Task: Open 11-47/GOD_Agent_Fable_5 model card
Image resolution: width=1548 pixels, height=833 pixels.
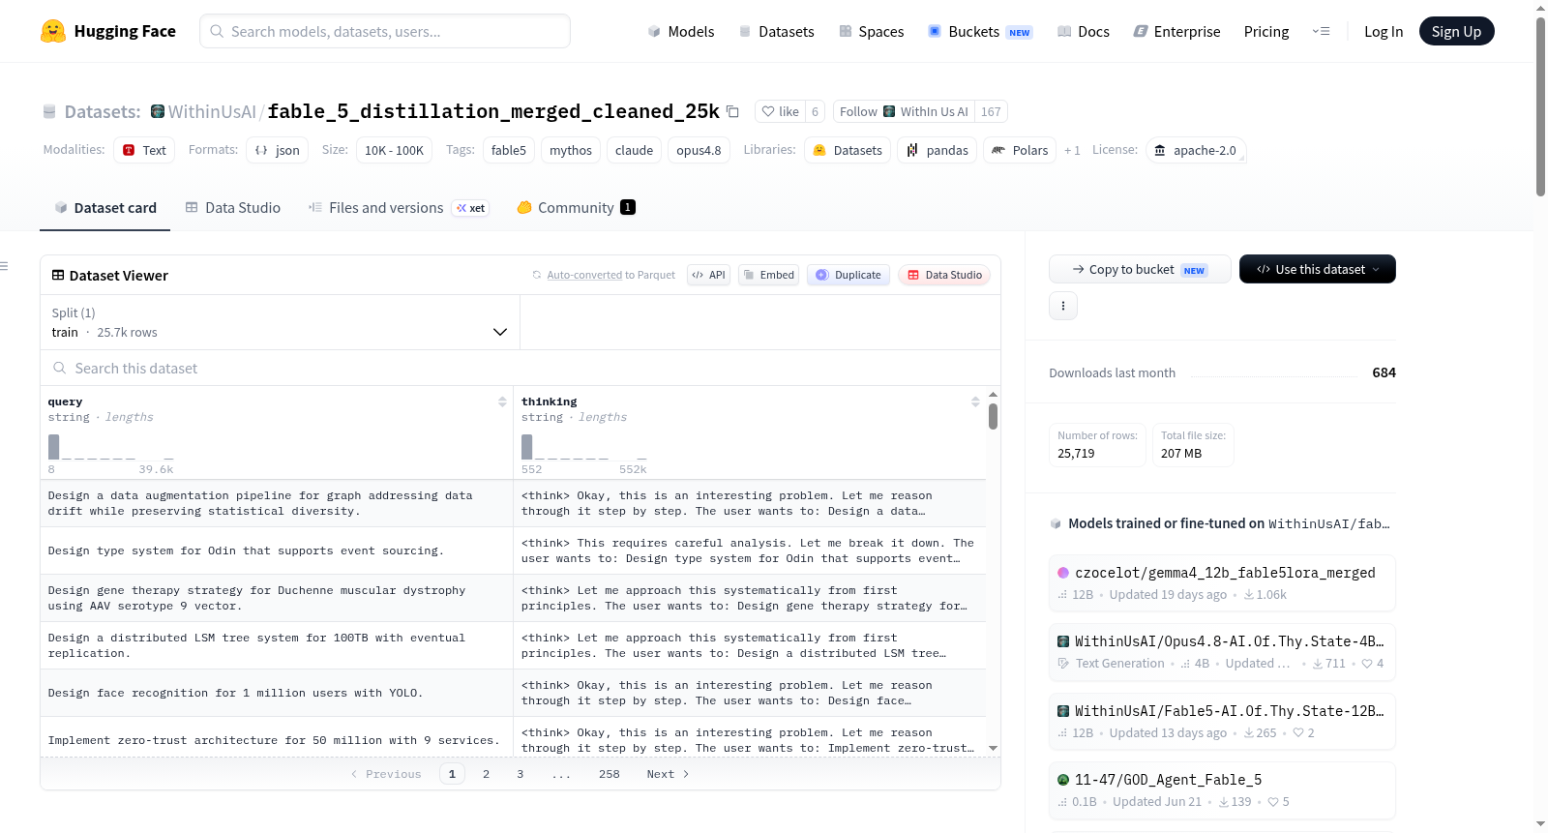Action: (x=1222, y=790)
